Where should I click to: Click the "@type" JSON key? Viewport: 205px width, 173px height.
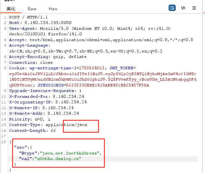coord(29,153)
